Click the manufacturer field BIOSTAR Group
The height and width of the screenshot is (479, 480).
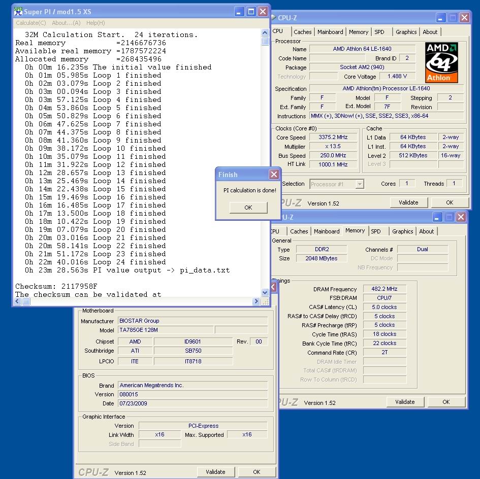[193, 321]
